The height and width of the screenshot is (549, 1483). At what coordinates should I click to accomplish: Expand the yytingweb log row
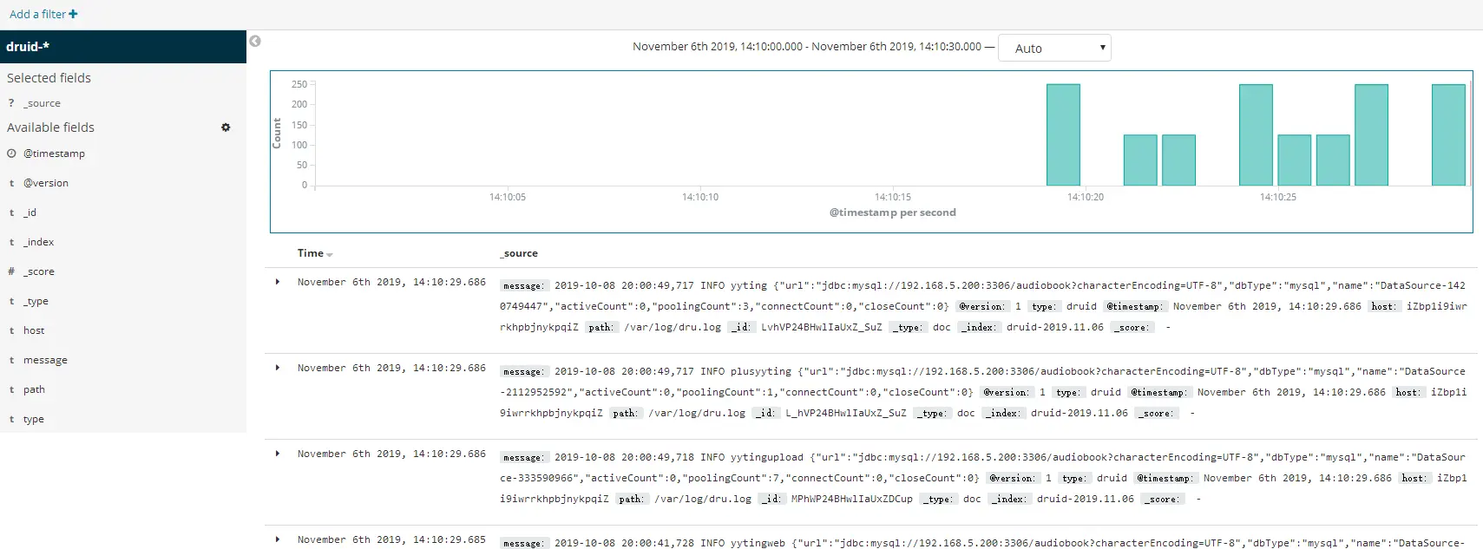point(278,539)
